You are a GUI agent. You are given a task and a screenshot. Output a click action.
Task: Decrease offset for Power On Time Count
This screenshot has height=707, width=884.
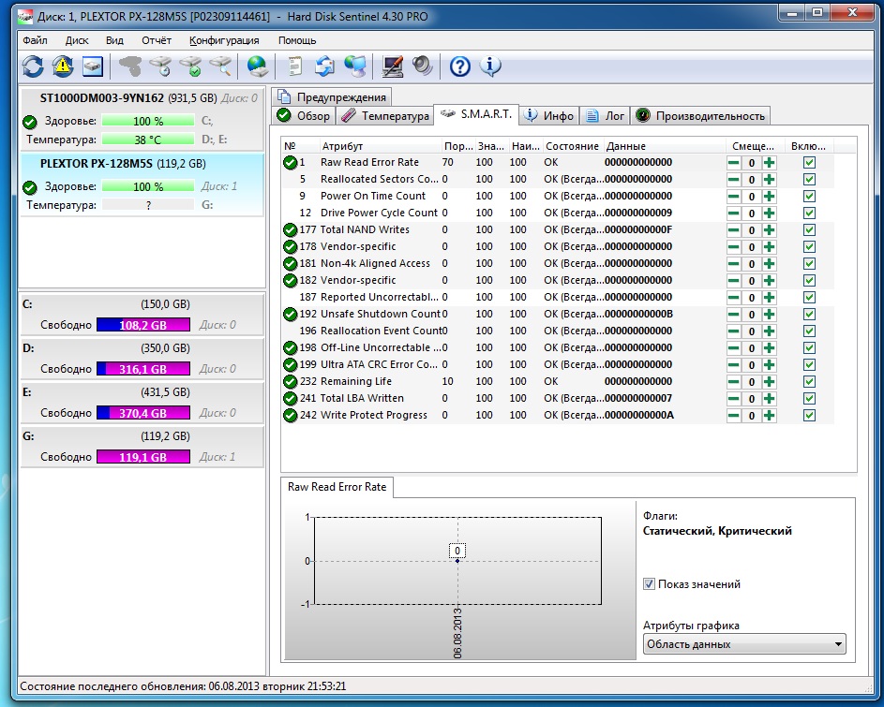733,196
